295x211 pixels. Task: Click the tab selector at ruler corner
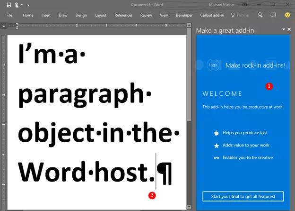(4, 25)
